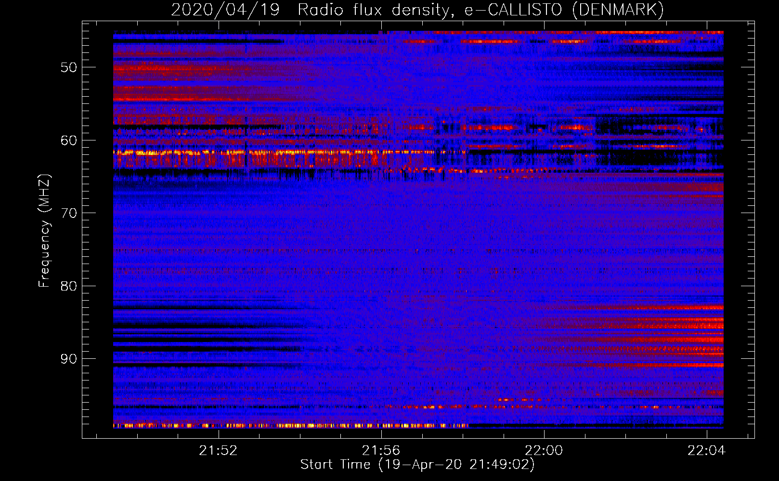Click the 21:56 time tick label
The image size is (779, 481).
(381, 451)
